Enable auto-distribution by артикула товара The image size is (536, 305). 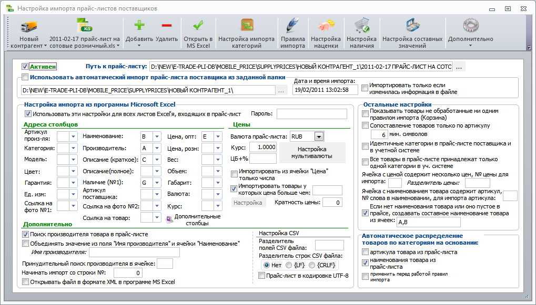(x=365, y=252)
